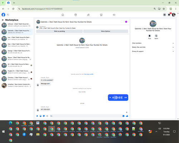Open the George conversation

(x=17, y=52)
